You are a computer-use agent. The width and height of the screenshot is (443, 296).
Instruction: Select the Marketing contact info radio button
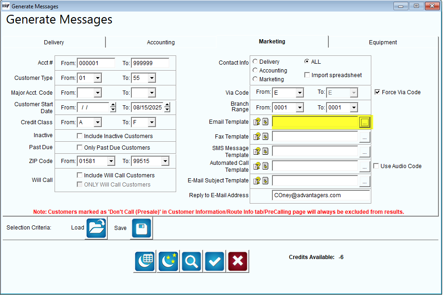[x=255, y=79]
